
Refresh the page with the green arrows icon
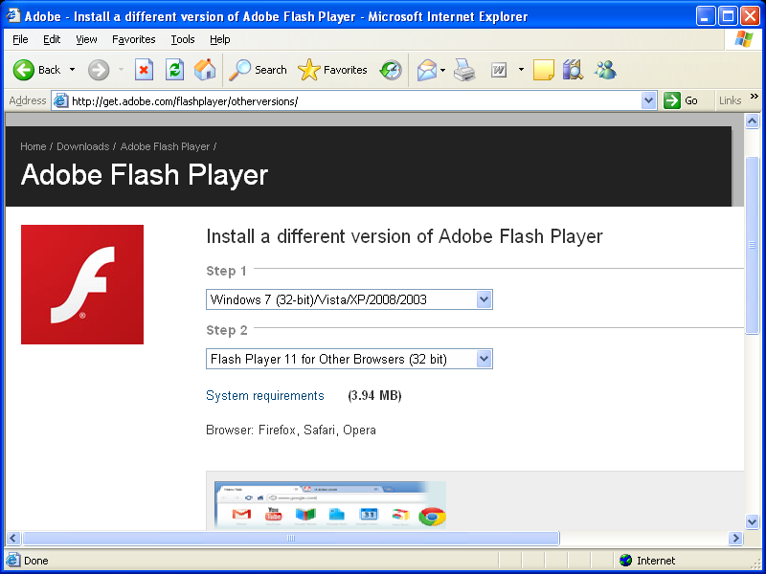[174, 70]
